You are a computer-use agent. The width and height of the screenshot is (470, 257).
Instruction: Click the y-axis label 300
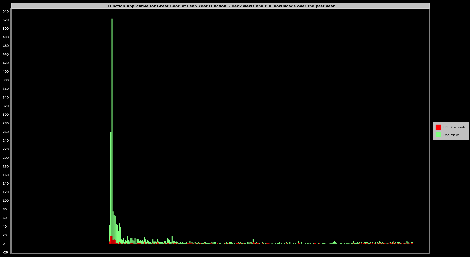pyautogui.click(x=5, y=115)
